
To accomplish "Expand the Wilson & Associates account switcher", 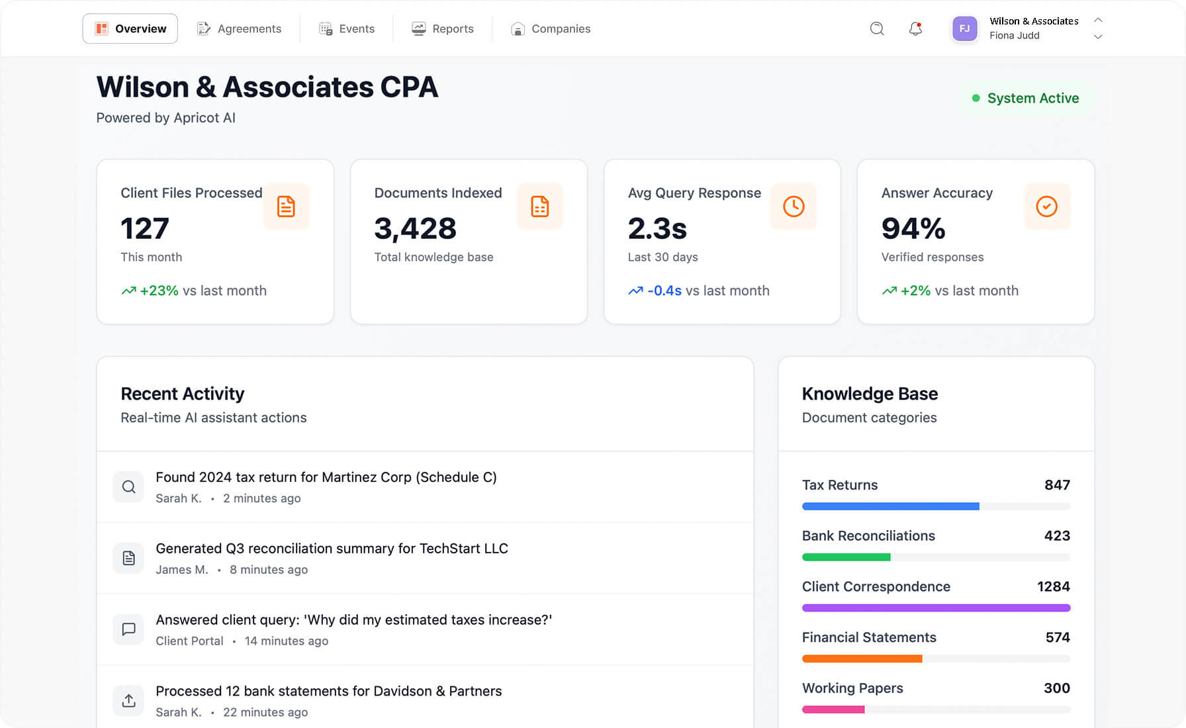I will (1033, 28).
